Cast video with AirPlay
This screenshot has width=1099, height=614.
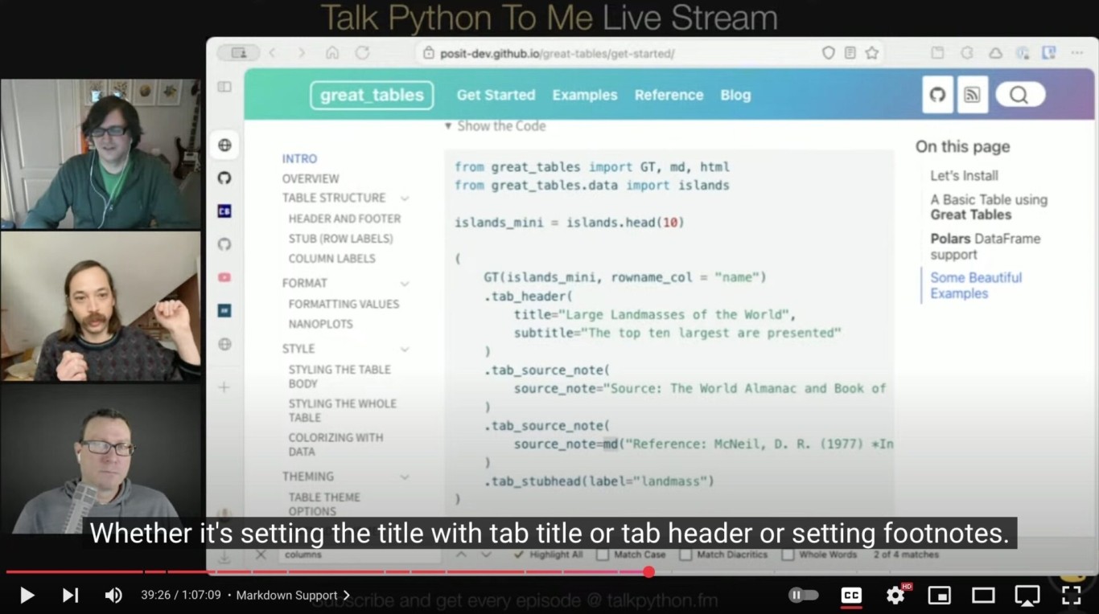(x=1027, y=596)
